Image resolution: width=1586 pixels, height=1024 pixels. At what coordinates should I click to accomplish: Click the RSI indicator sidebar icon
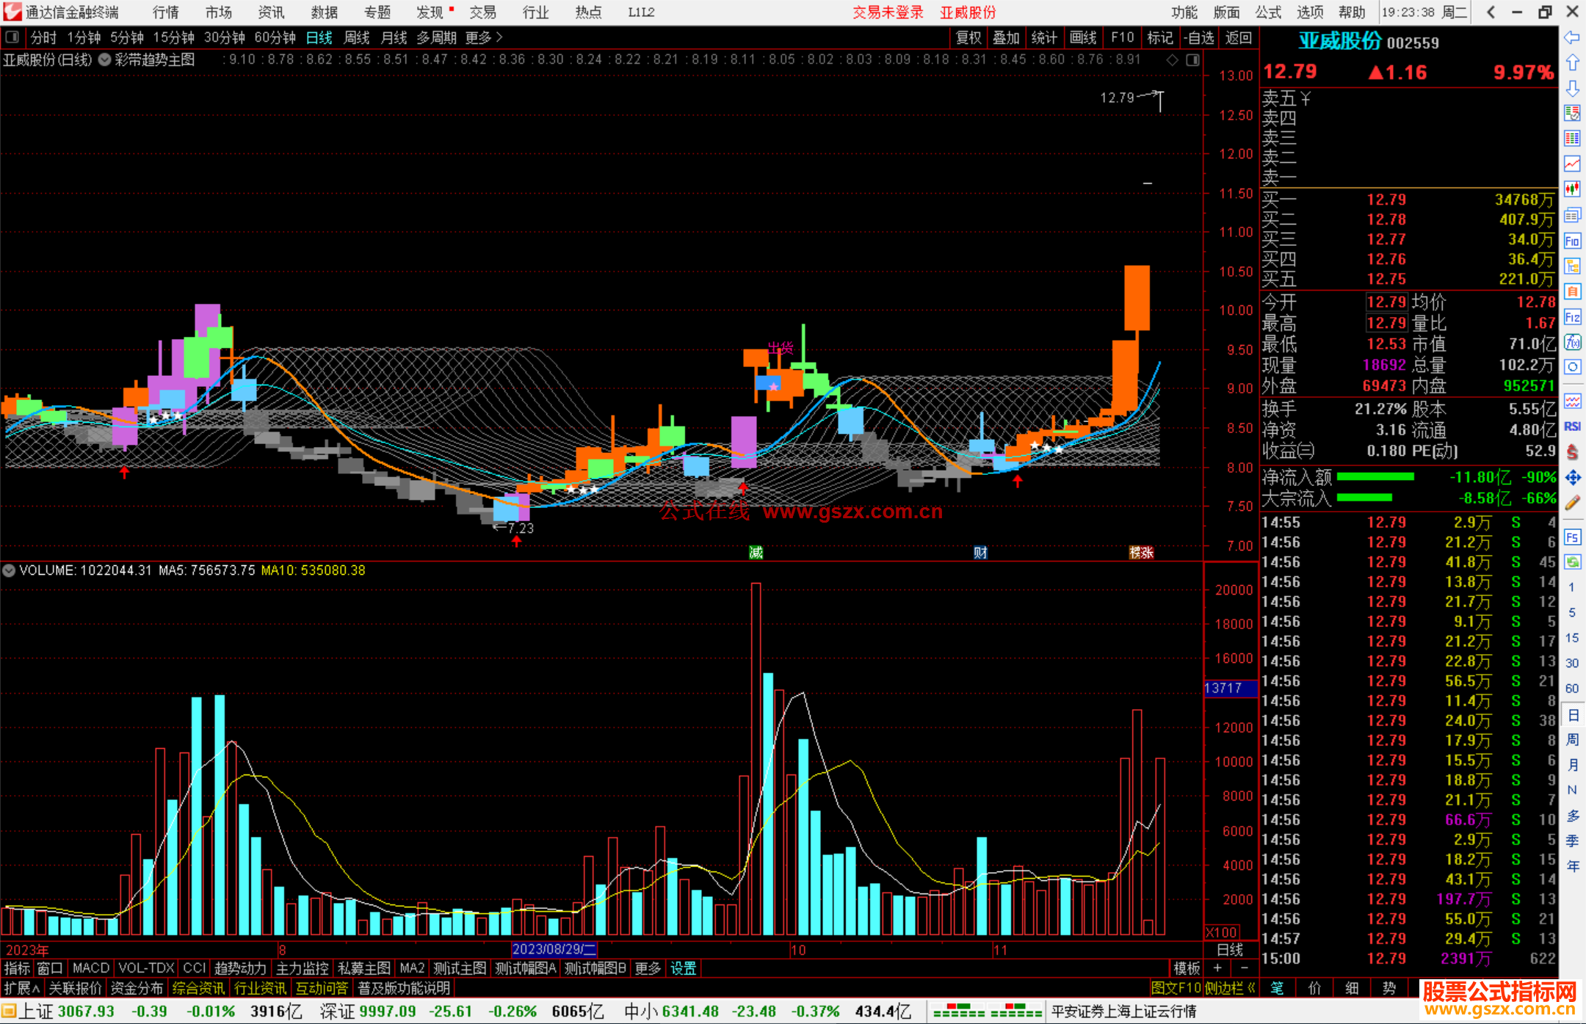(1572, 426)
